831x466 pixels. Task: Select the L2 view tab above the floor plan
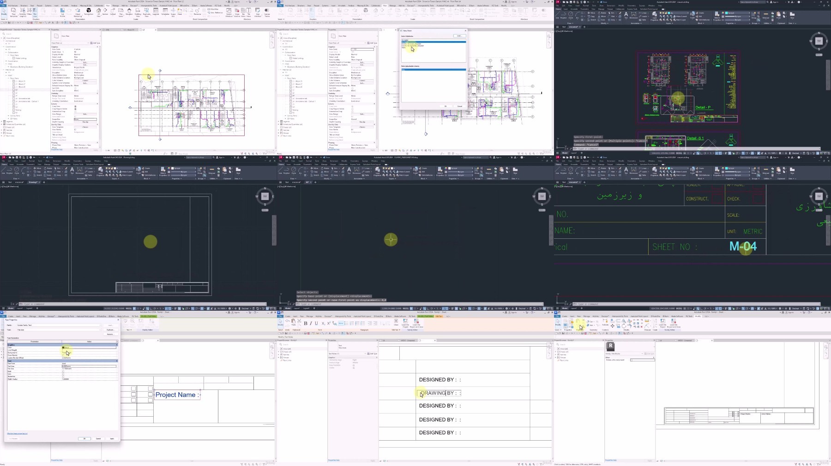[148, 29]
